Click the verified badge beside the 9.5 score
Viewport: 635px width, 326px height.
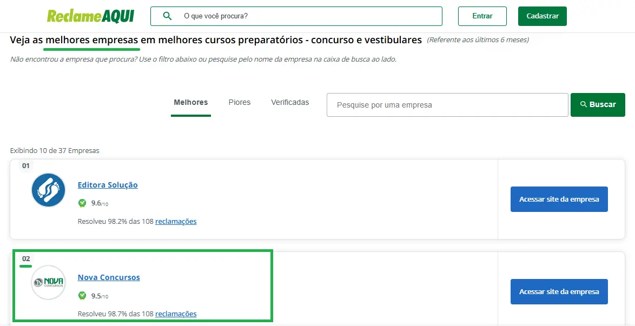(82, 296)
